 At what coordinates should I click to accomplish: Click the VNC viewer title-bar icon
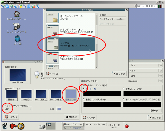2,2
